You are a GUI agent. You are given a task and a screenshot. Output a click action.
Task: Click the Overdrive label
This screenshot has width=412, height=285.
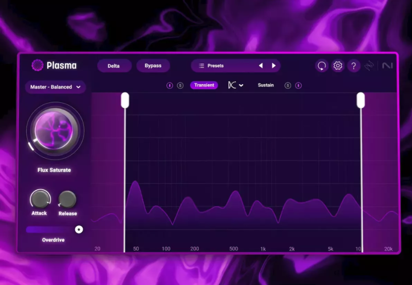click(x=53, y=240)
